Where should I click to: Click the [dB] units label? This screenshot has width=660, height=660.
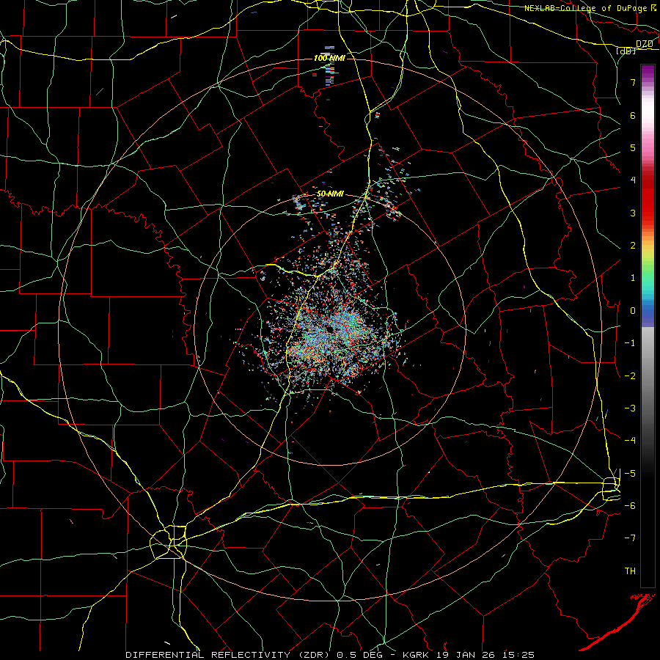click(626, 51)
